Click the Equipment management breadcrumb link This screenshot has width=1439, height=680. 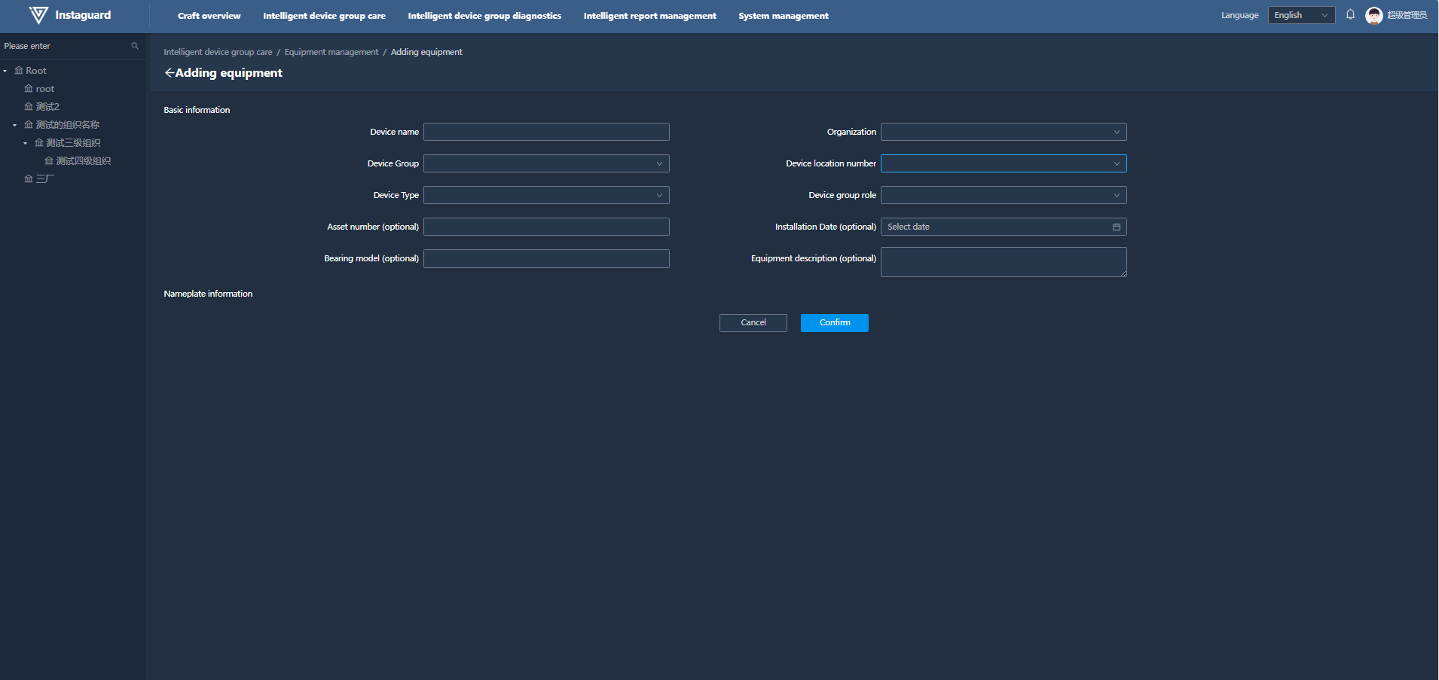pos(331,52)
